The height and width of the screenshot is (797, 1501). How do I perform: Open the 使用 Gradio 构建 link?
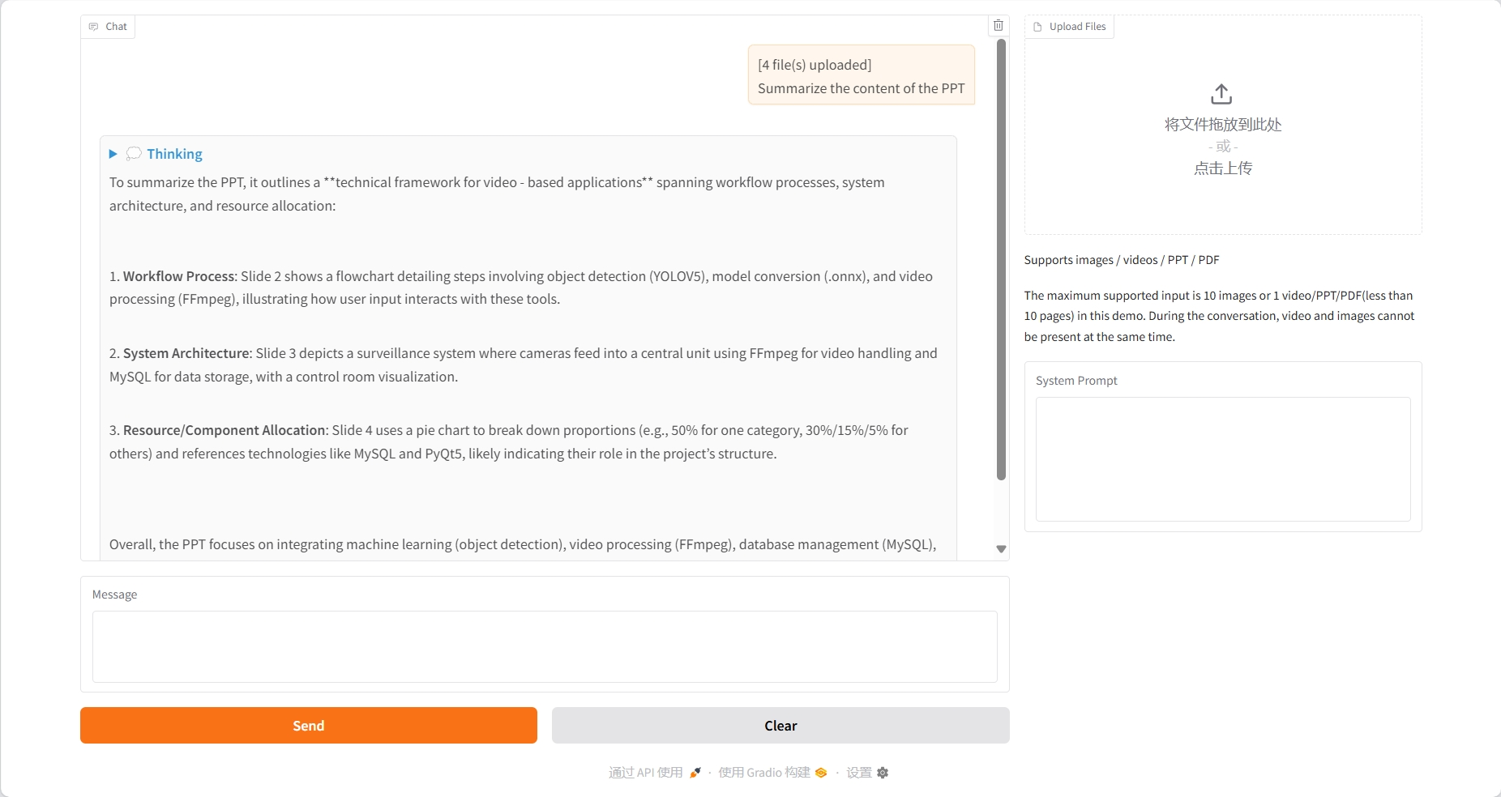[763, 773]
